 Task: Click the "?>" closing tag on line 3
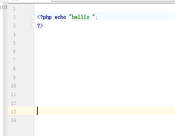tap(40, 26)
